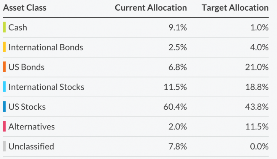Click the US Bonds orange swatch

click(x=4, y=67)
